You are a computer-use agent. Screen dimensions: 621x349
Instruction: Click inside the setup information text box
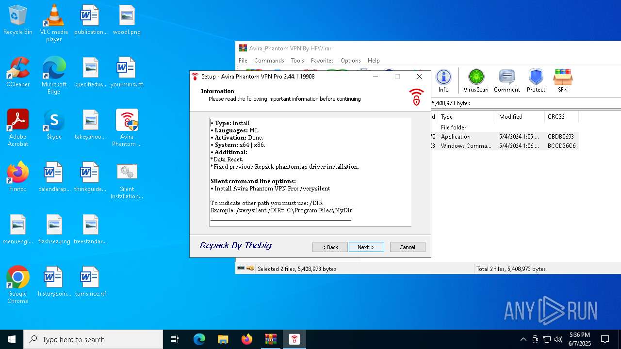(x=310, y=172)
